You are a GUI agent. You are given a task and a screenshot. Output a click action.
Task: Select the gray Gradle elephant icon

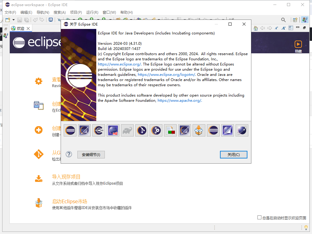click(127, 130)
